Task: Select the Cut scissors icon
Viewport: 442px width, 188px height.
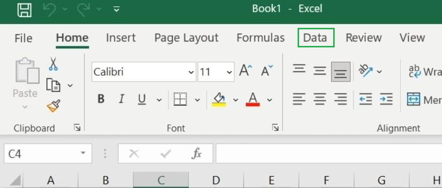Action: 53,64
